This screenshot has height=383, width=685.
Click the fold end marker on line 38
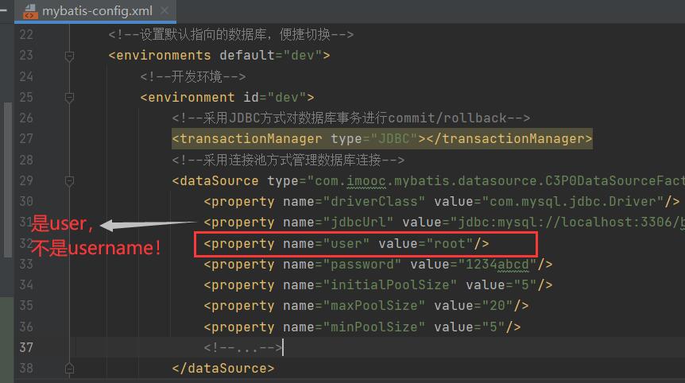(x=69, y=369)
